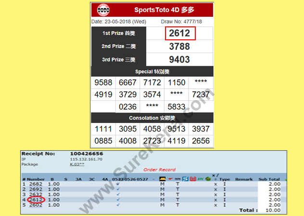Click the yellow Magnum icon in receipt header
Image resolution: width=304 pixels, height=216 pixels.
[163, 179]
